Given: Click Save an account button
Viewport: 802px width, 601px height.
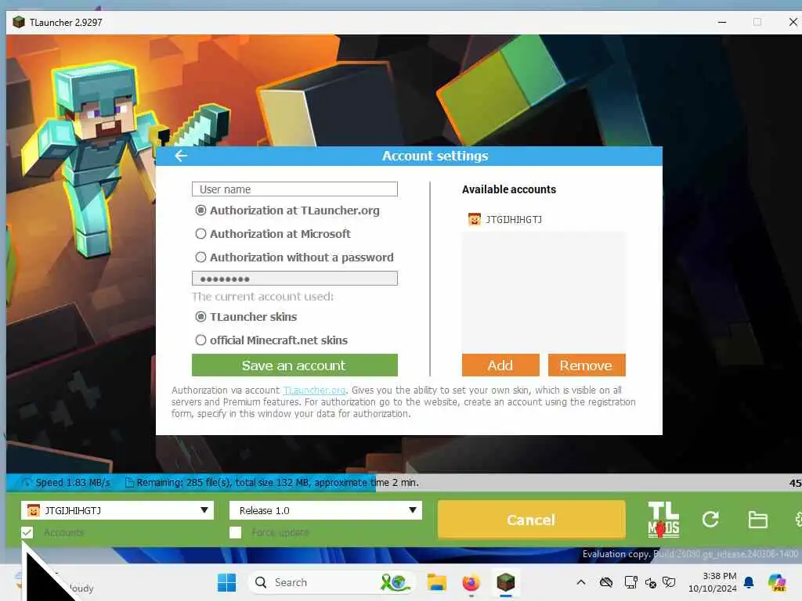Looking at the screenshot, I should point(294,365).
